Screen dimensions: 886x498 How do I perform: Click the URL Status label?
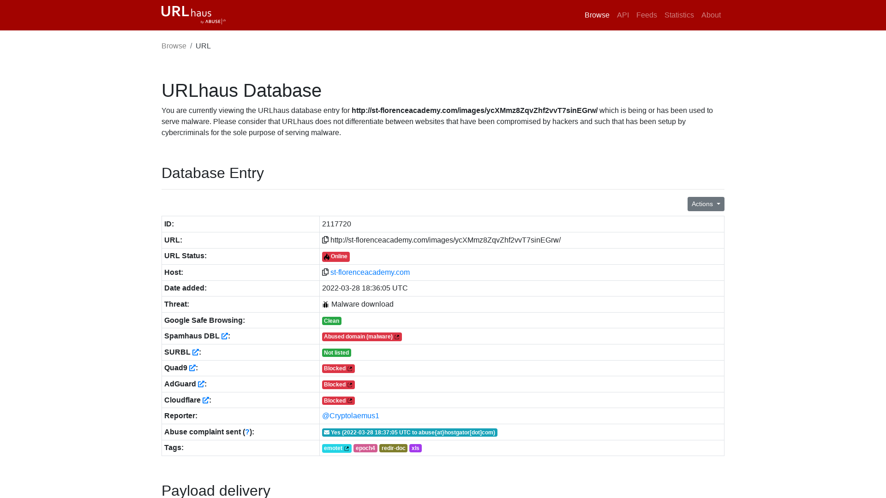tap(186, 256)
